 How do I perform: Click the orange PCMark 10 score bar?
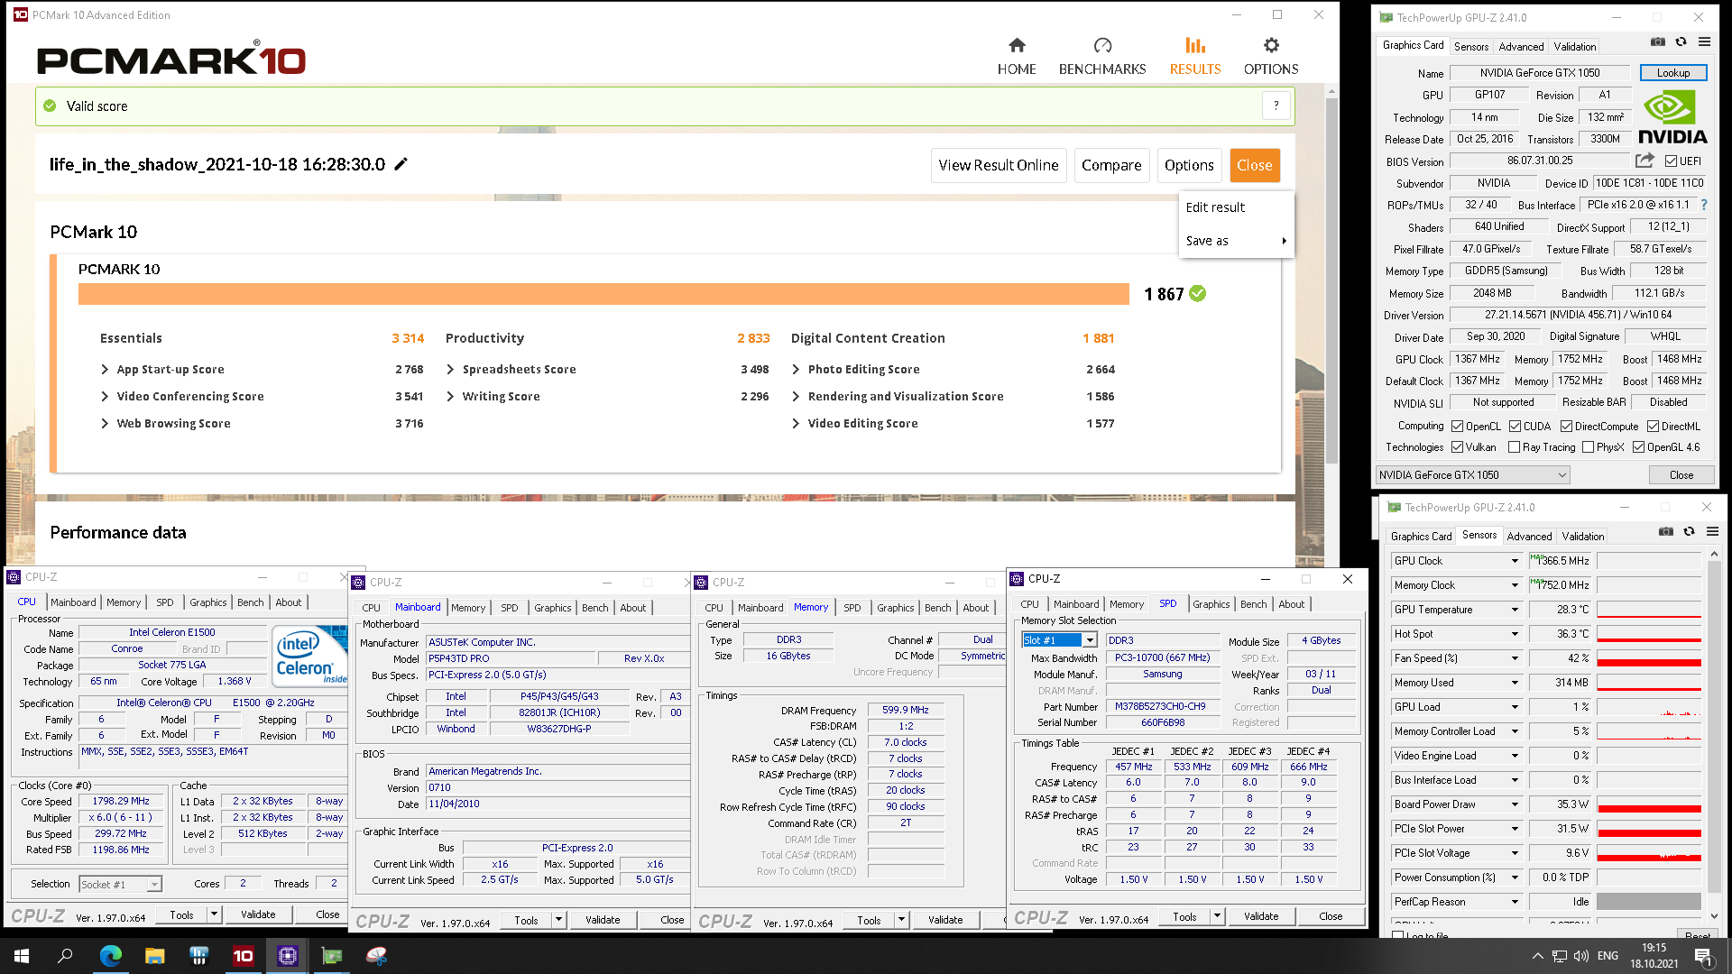pyautogui.click(x=603, y=294)
